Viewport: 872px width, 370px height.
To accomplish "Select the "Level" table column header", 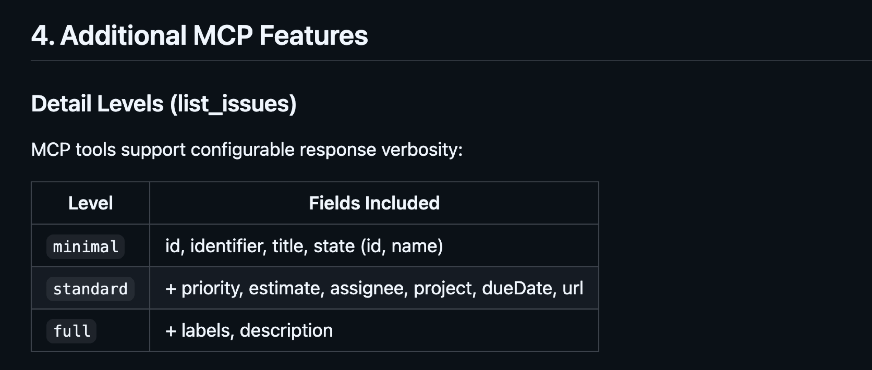I will (90, 203).
